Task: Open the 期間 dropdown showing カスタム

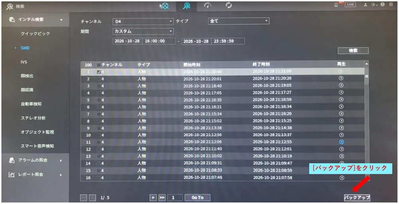Action: [143, 31]
